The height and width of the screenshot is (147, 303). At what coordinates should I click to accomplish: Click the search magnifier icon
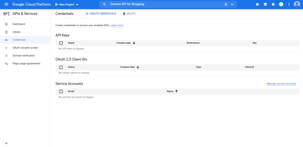[104, 4]
